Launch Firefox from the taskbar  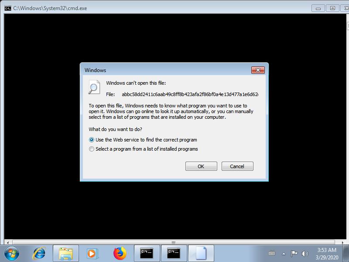tap(120, 253)
